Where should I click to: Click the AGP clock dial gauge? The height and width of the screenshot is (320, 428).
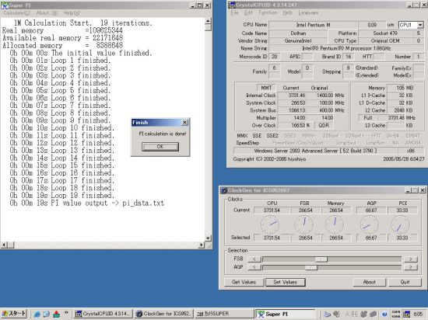(x=370, y=224)
